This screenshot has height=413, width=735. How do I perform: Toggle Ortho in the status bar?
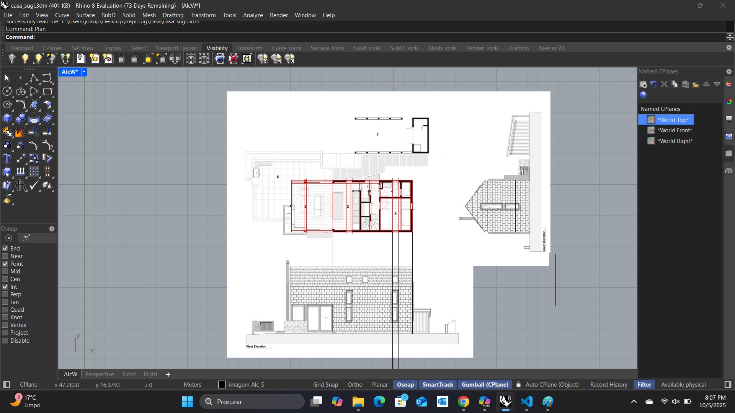(x=354, y=384)
